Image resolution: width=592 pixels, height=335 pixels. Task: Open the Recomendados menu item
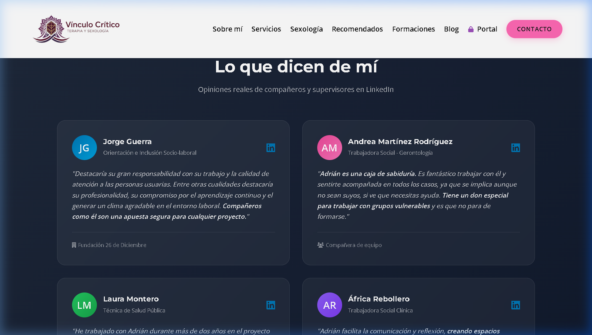click(x=357, y=29)
